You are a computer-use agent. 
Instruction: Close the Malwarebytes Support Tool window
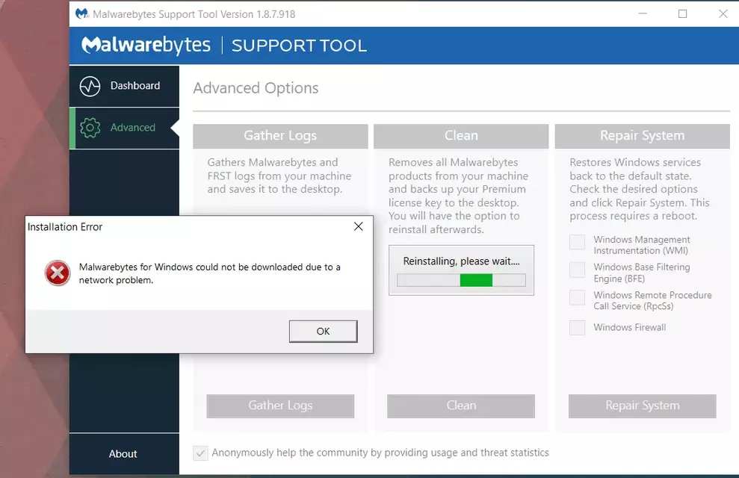[723, 13]
